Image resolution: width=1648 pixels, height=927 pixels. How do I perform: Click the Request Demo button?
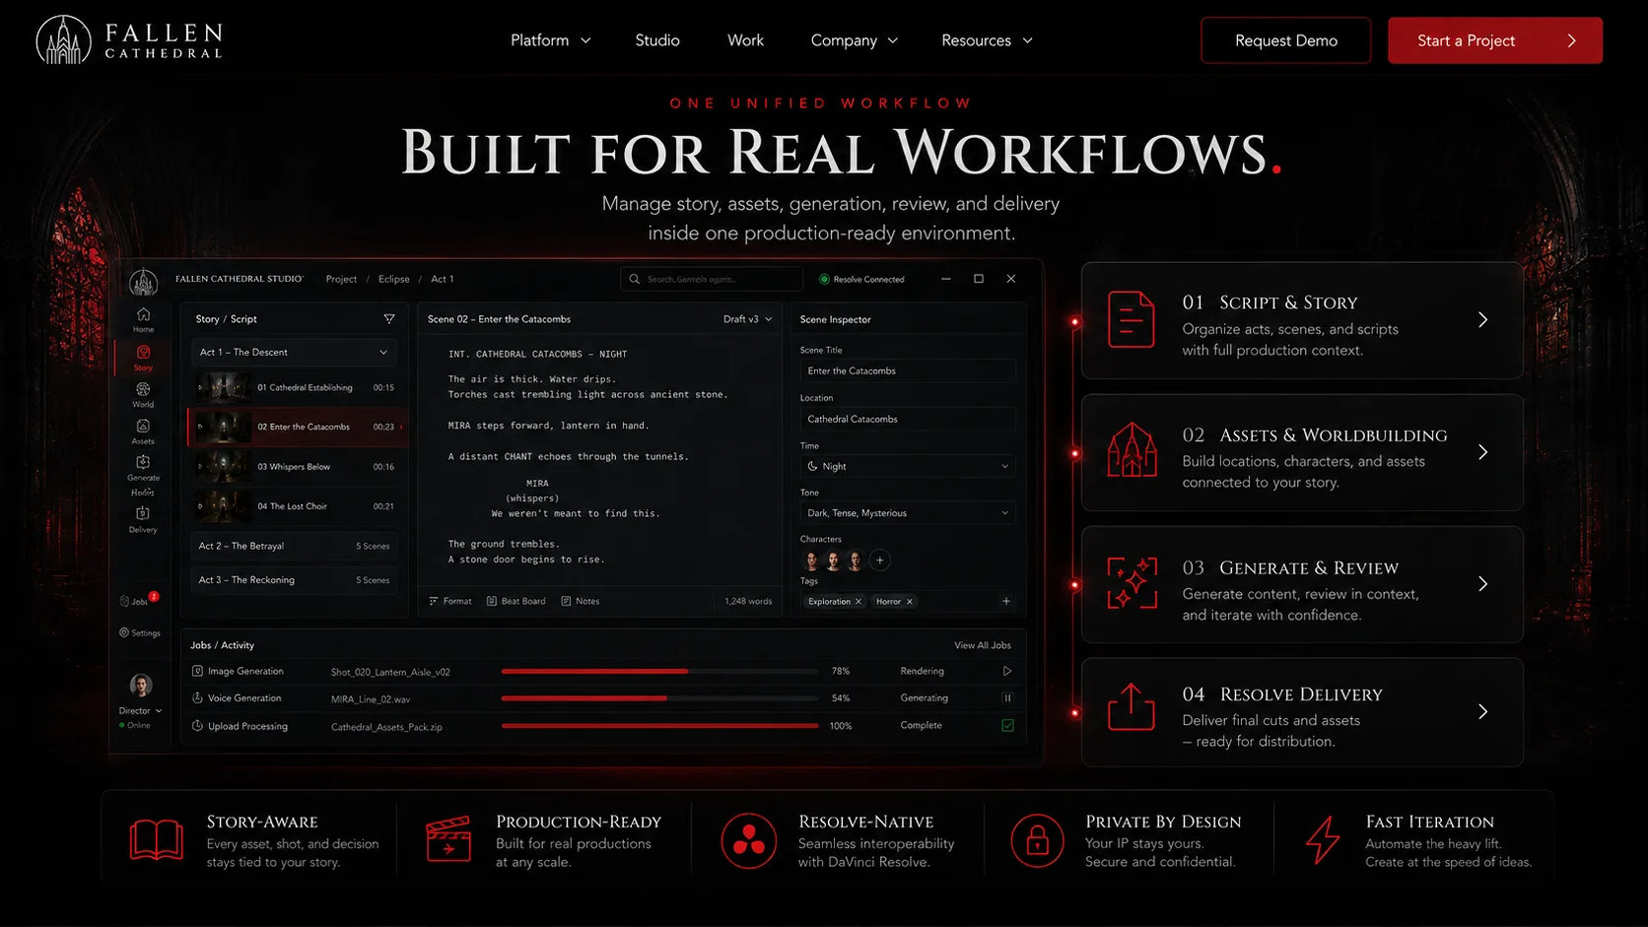click(x=1285, y=40)
